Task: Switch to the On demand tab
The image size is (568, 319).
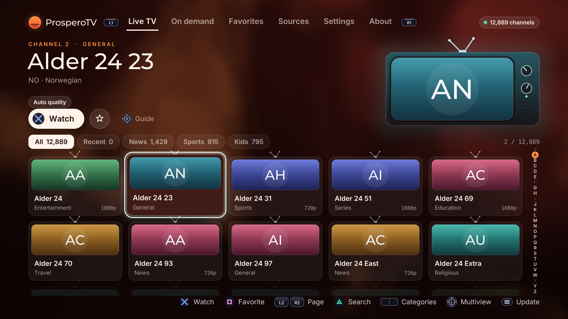Action: pos(193,22)
